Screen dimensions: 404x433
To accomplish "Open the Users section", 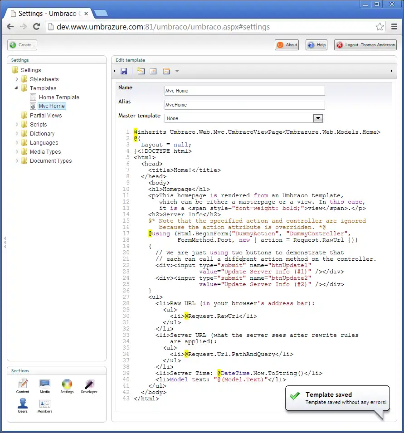I will [23, 405].
